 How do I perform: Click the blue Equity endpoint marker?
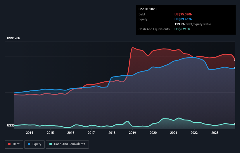tap(235, 68)
